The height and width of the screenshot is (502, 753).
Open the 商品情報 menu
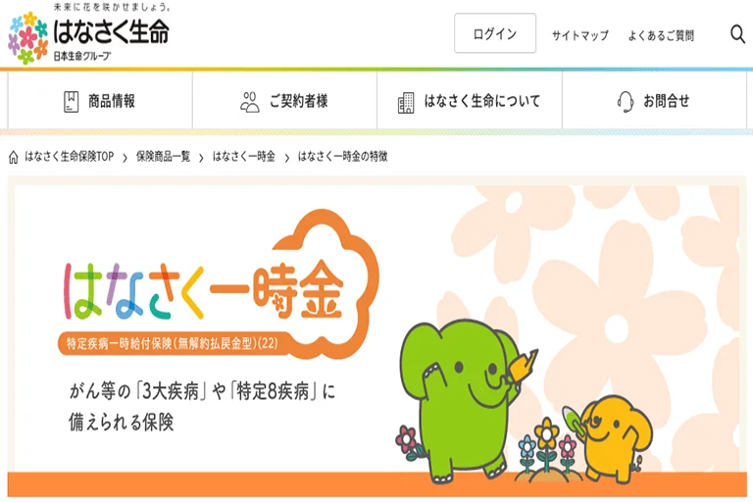click(x=100, y=100)
